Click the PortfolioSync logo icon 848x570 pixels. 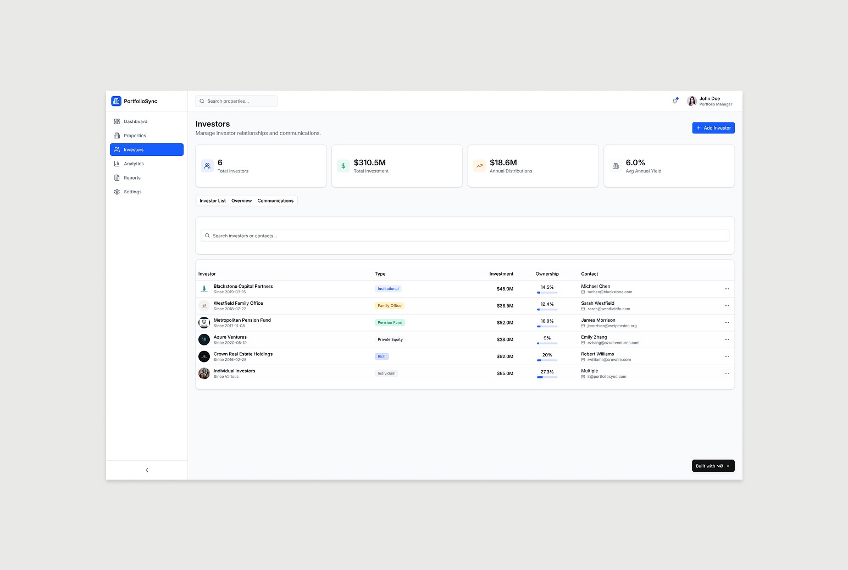pyautogui.click(x=116, y=101)
